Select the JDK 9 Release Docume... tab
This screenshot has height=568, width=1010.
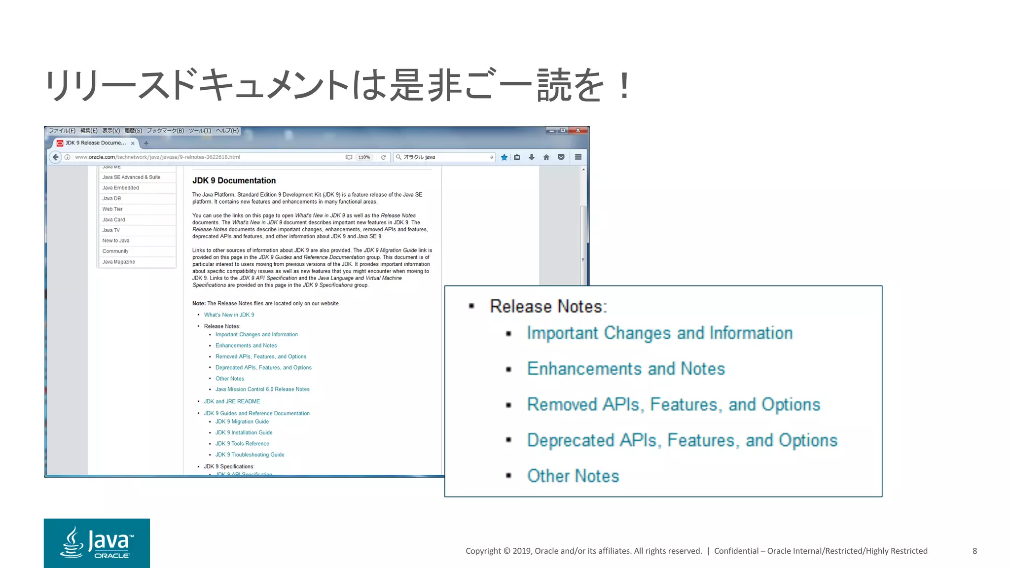[x=95, y=143]
